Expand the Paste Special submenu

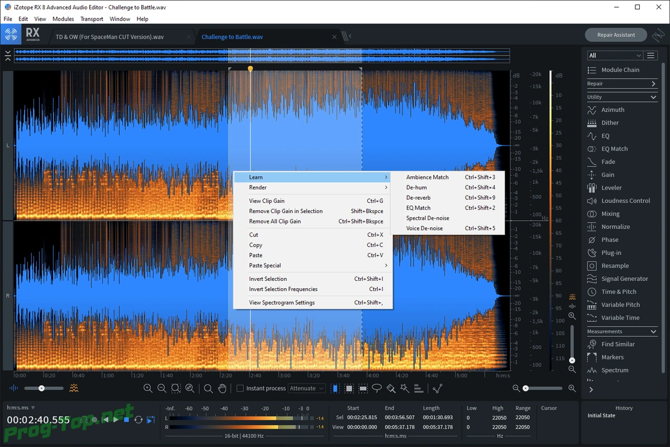[x=313, y=266]
